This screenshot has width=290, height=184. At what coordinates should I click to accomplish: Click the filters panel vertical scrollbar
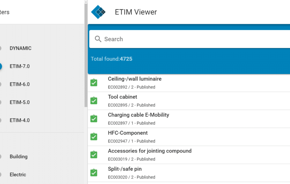pos(86,54)
